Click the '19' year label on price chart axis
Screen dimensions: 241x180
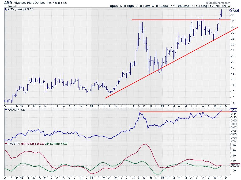pyautogui.click(x=162, y=106)
